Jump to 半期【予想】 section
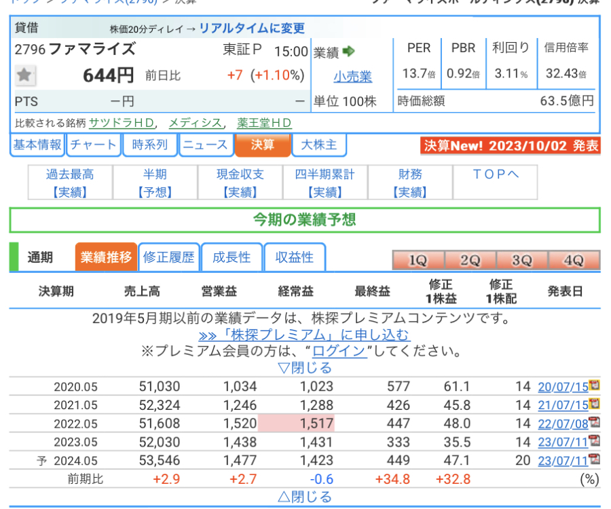Viewport: 611px width, 509px height. click(x=155, y=183)
